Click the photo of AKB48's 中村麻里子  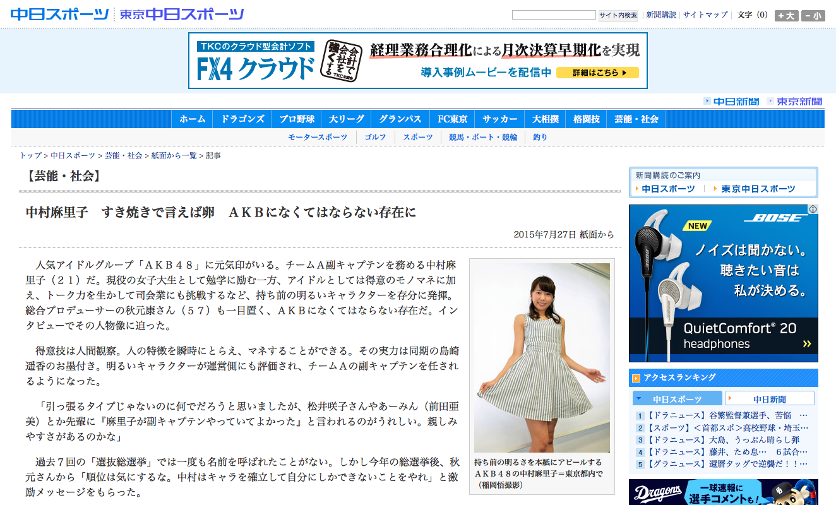tap(542, 353)
